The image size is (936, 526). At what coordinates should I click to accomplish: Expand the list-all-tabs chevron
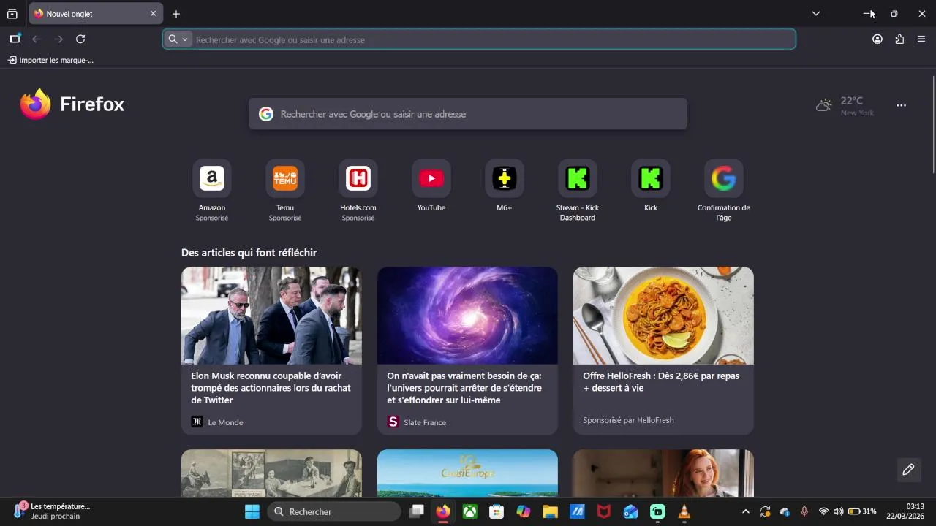click(x=816, y=14)
